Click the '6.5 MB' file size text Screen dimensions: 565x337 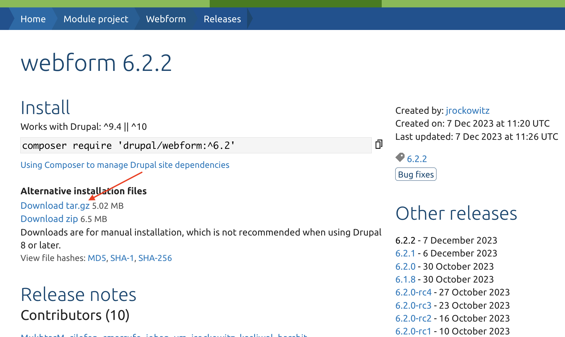94,219
